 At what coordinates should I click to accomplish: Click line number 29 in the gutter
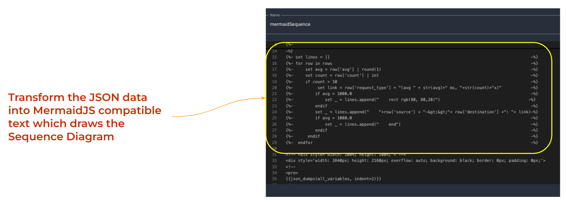(x=274, y=143)
